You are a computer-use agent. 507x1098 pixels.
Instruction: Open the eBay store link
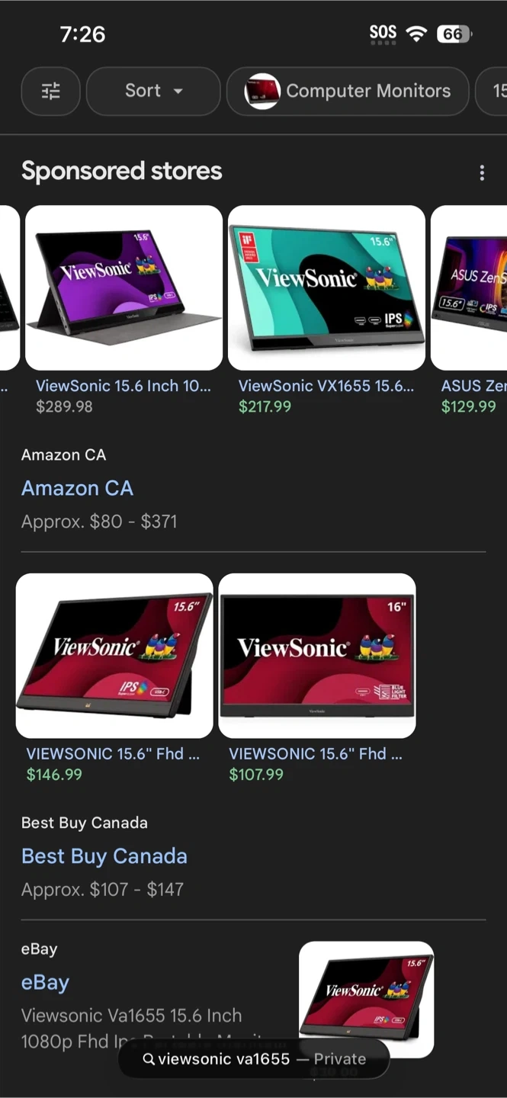coord(45,982)
